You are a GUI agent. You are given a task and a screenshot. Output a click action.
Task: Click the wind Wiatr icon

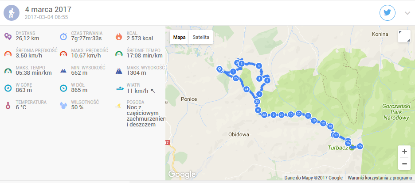pos(119,88)
